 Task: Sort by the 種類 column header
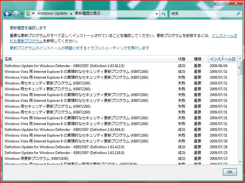[200, 59]
